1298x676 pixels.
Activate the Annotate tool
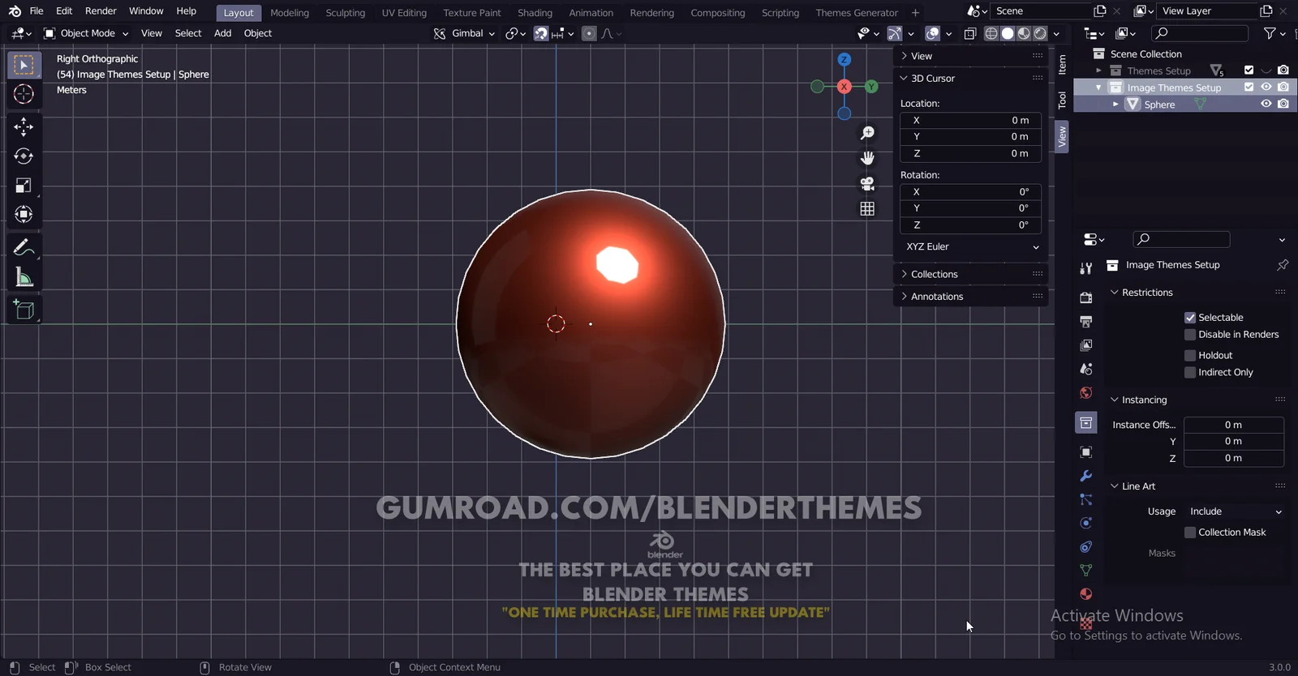24,247
